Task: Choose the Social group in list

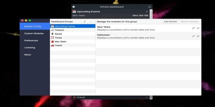Action: pyautogui.click(x=58, y=34)
